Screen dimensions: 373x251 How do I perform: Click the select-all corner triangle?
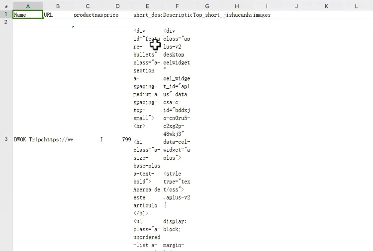[x=6, y=6]
